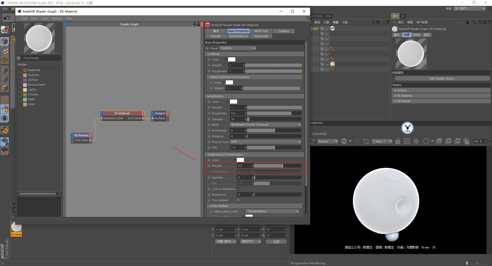Select the Model mode cube icon
The height and width of the screenshot is (266, 492).
pyautogui.click(x=5, y=41)
